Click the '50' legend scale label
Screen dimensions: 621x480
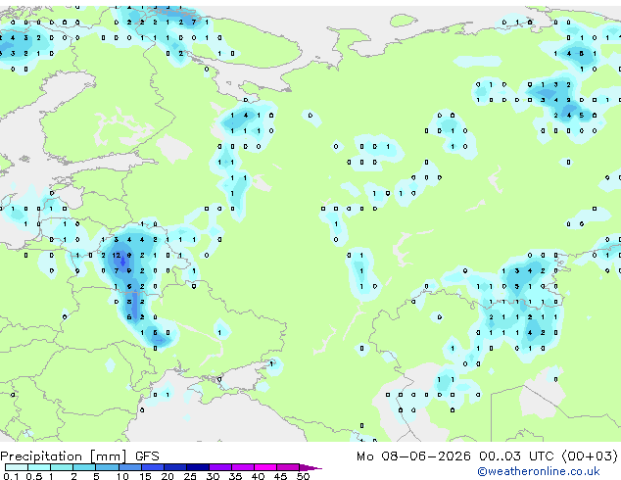(304, 476)
